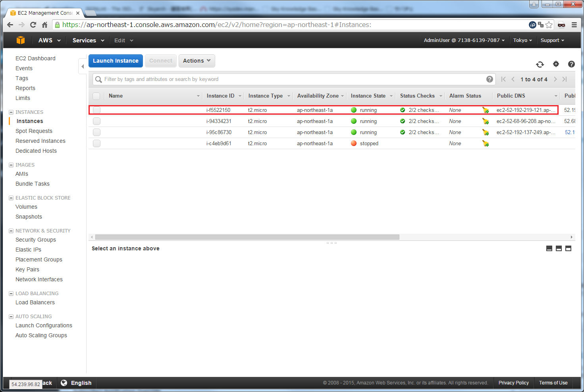Open the Actions dropdown

tap(197, 61)
